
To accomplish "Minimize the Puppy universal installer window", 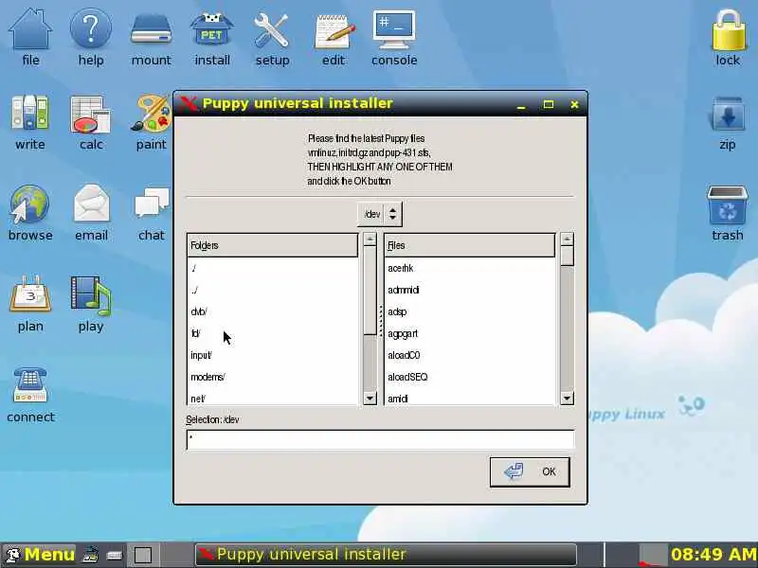I will click(521, 105).
